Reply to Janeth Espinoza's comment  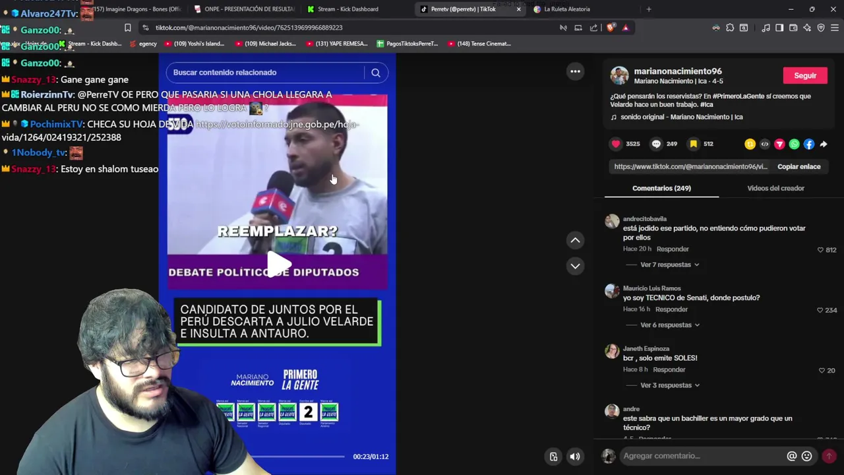click(x=669, y=369)
